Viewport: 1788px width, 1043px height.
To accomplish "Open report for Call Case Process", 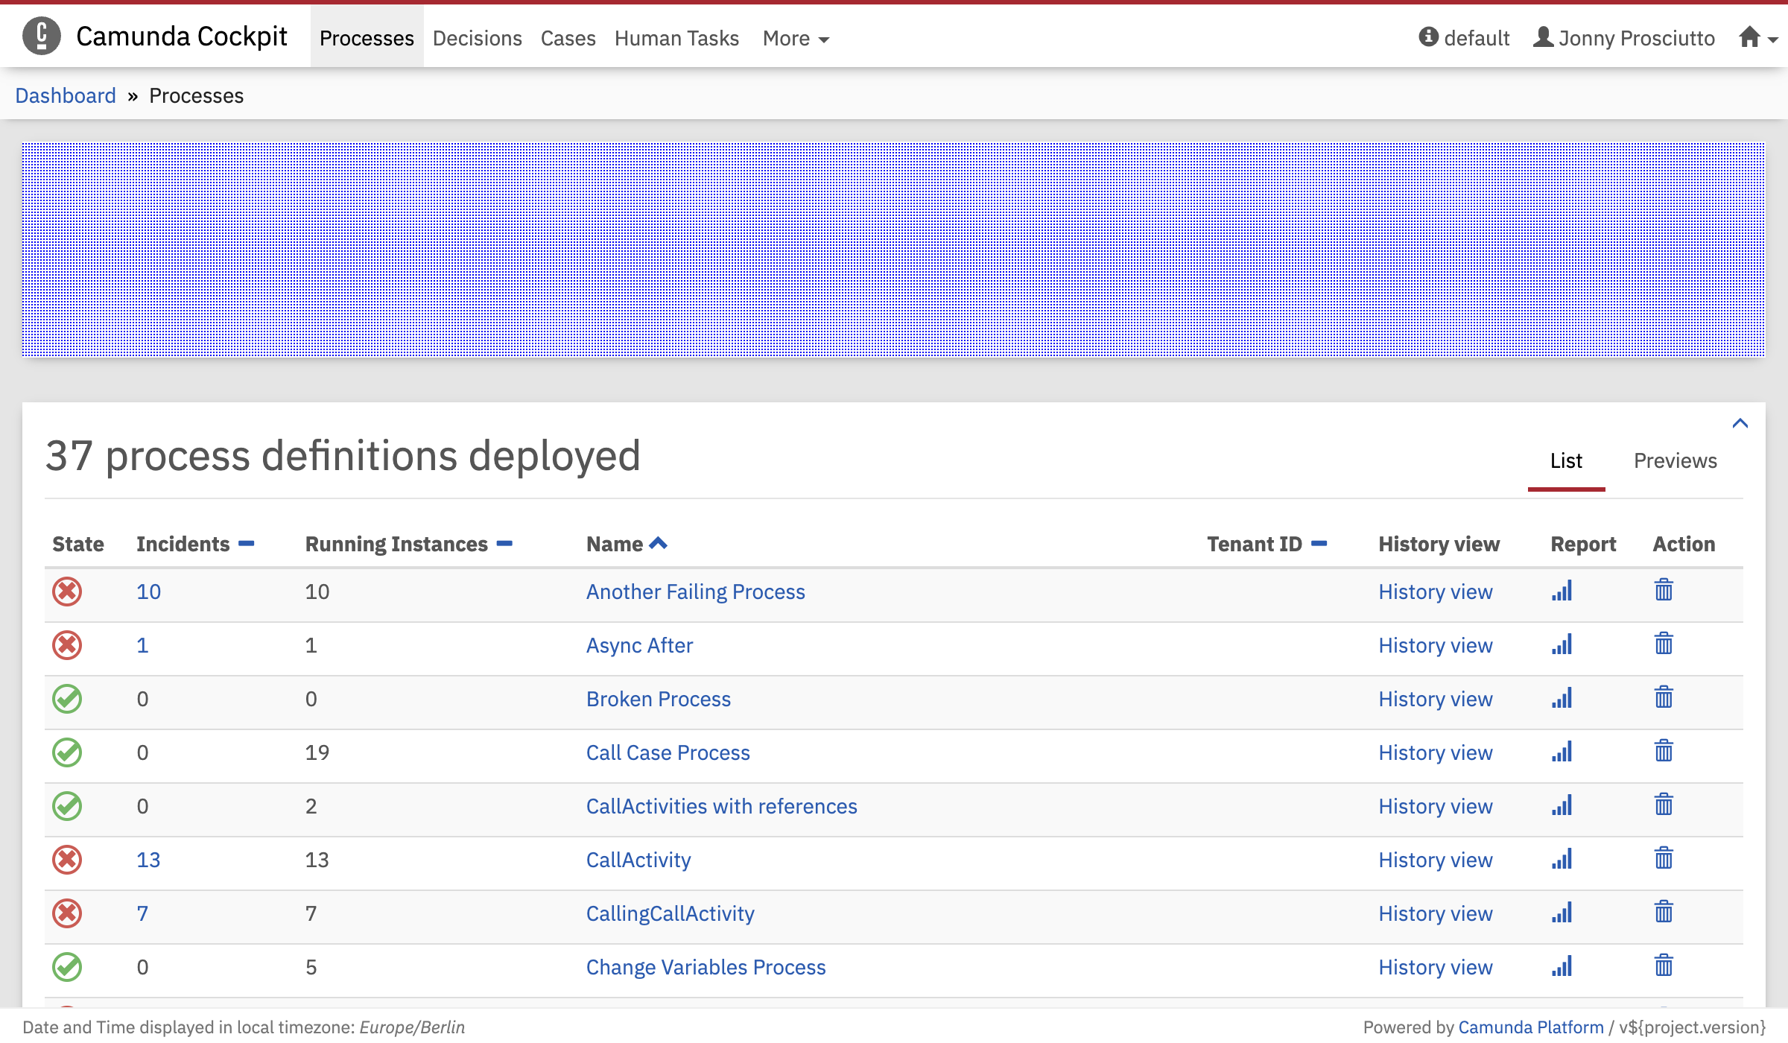I will 1562,752.
